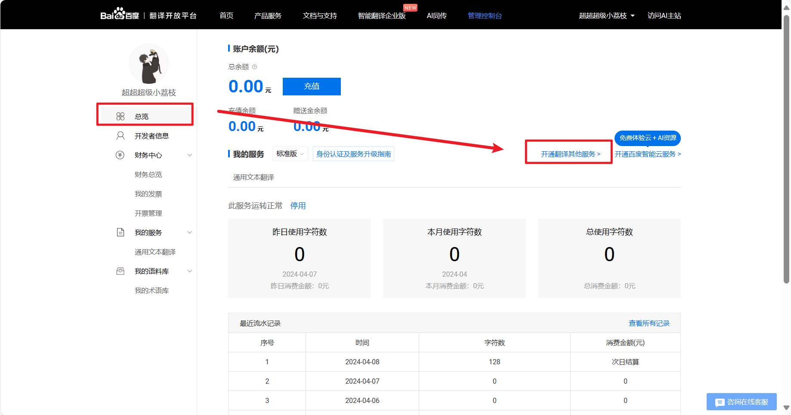Screen dimensions: 791x415
Task: Click the yen finance center icon
Action: pyautogui.click(x=120, y=155)
